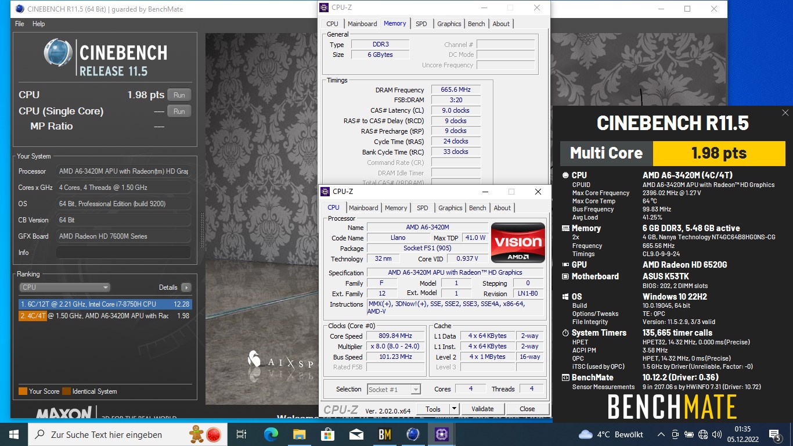The image size is (793, 446).
Task: Click the Cinebench title bar icon
Action: click(x=20, y=9)
